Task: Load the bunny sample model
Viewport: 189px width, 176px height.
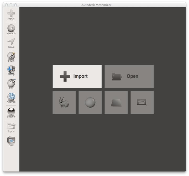Action: coord(64,102)
